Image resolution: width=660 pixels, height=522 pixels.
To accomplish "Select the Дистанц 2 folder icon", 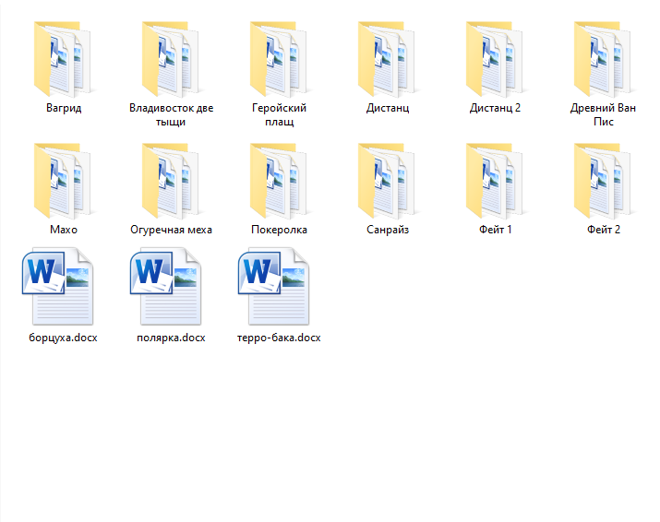I will tap(496, 58).
